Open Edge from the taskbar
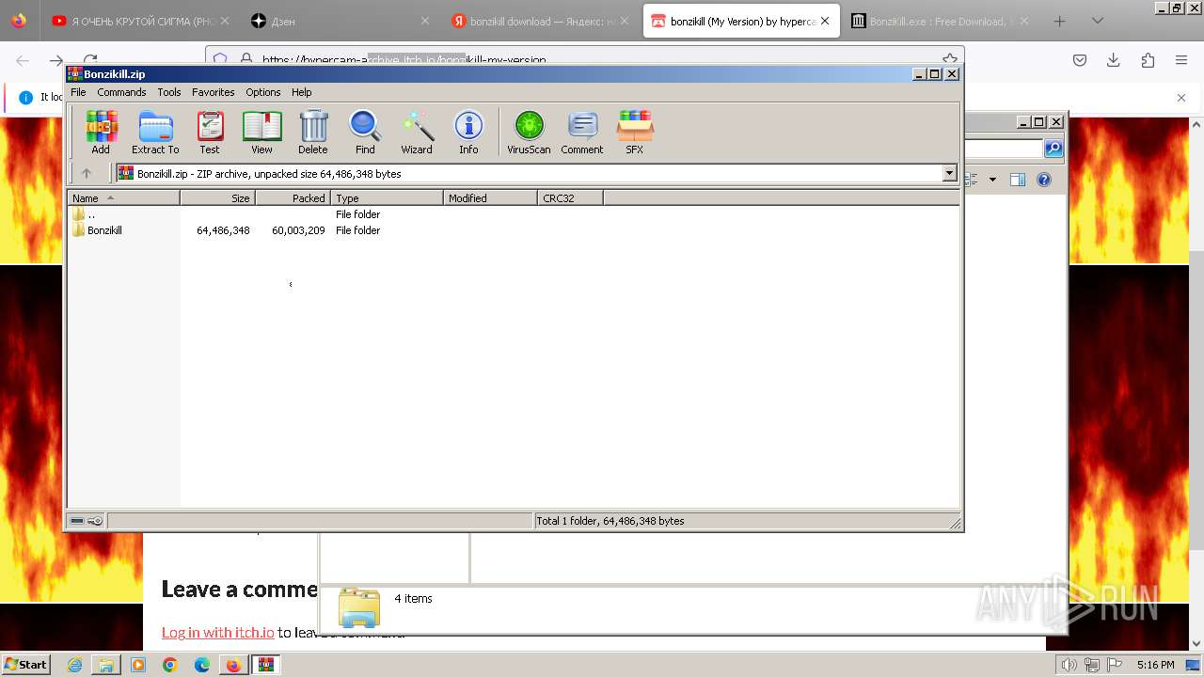1204x677 pixels. pyautogui.click(x=202, y=665)
